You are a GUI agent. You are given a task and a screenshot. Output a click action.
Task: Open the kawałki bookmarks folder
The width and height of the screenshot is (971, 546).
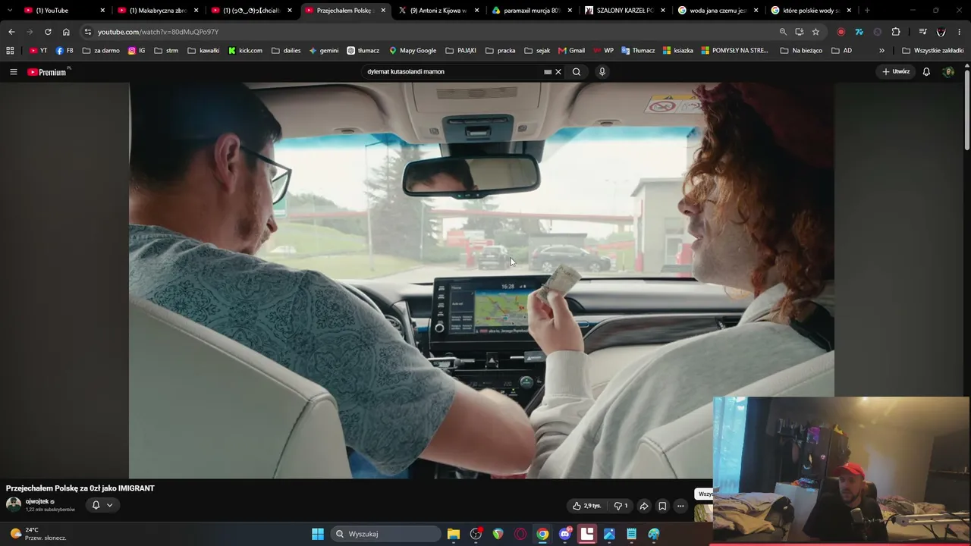pyautogui.click(x=203, y=51)
